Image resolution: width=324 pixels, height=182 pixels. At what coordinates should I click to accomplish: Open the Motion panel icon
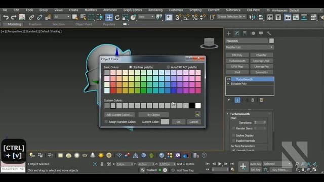pyautogui.click(x=253, y=33)
